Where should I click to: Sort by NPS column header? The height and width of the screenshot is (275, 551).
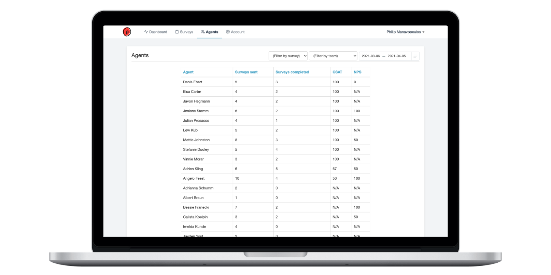click(357, 72)
